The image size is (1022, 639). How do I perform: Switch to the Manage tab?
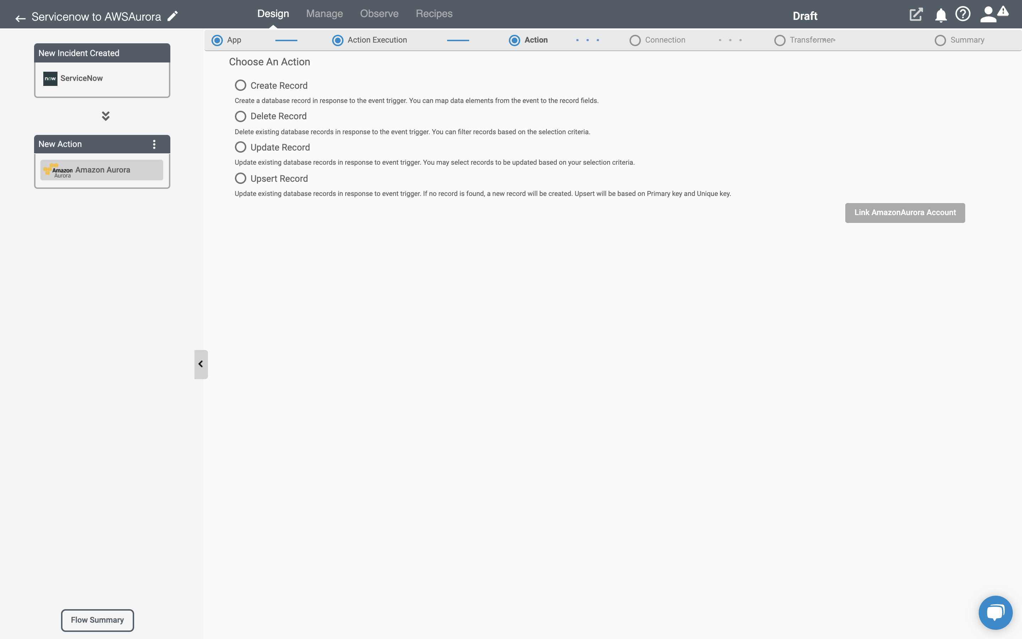[x=324, y=13]
